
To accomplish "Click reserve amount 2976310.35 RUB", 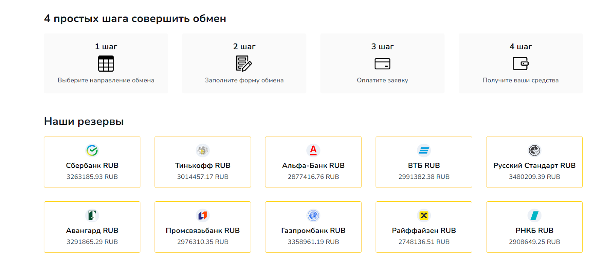I will 203,242.
